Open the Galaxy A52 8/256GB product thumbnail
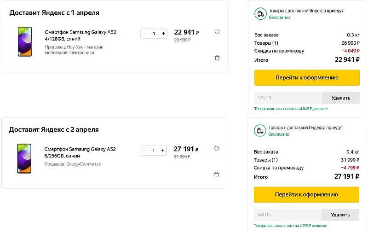368x233 pixels. (x=24, y=158)
